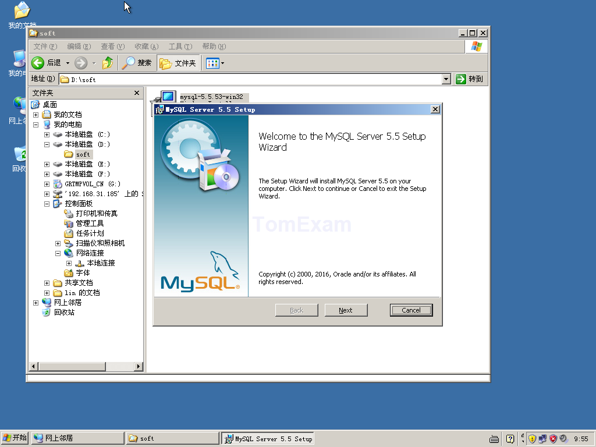This screenshot has height=447, width=596.
Task: Select My Network Places (网上邻居) tree icon
Action: (x=47, y=303)
